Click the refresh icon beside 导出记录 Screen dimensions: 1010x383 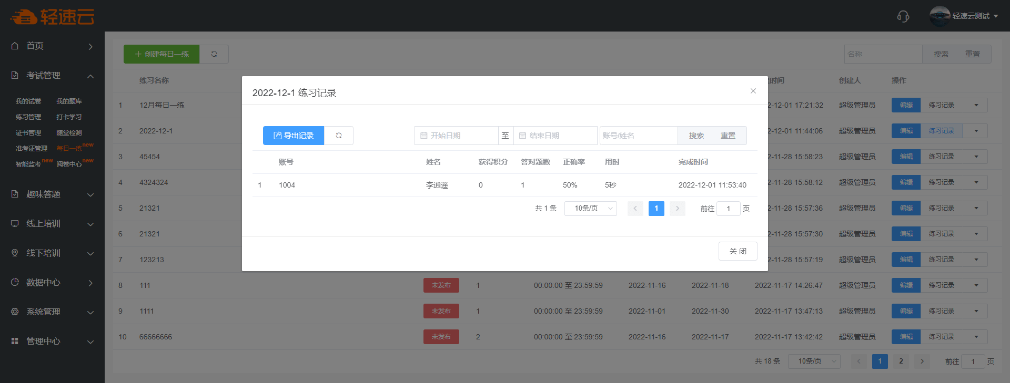pos(339,136)
